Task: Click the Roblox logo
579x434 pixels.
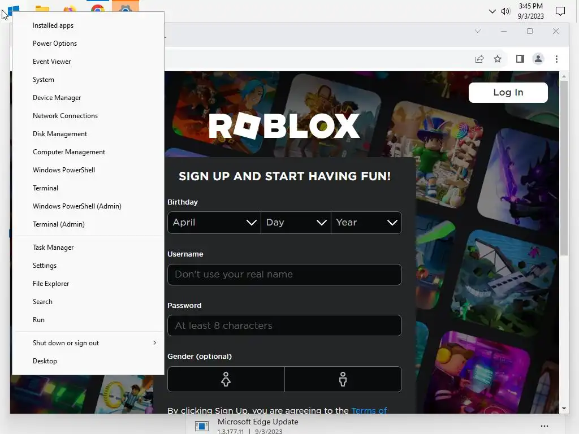Action: click(x=284, y=126)
